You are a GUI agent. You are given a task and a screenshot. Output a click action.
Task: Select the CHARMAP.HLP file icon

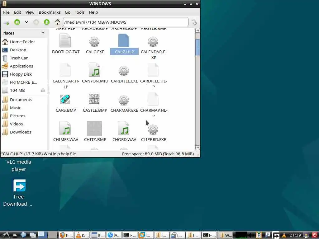153,99
